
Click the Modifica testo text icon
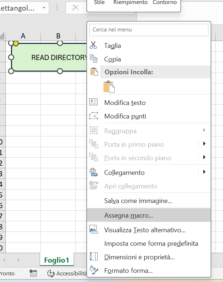point(94,102)
